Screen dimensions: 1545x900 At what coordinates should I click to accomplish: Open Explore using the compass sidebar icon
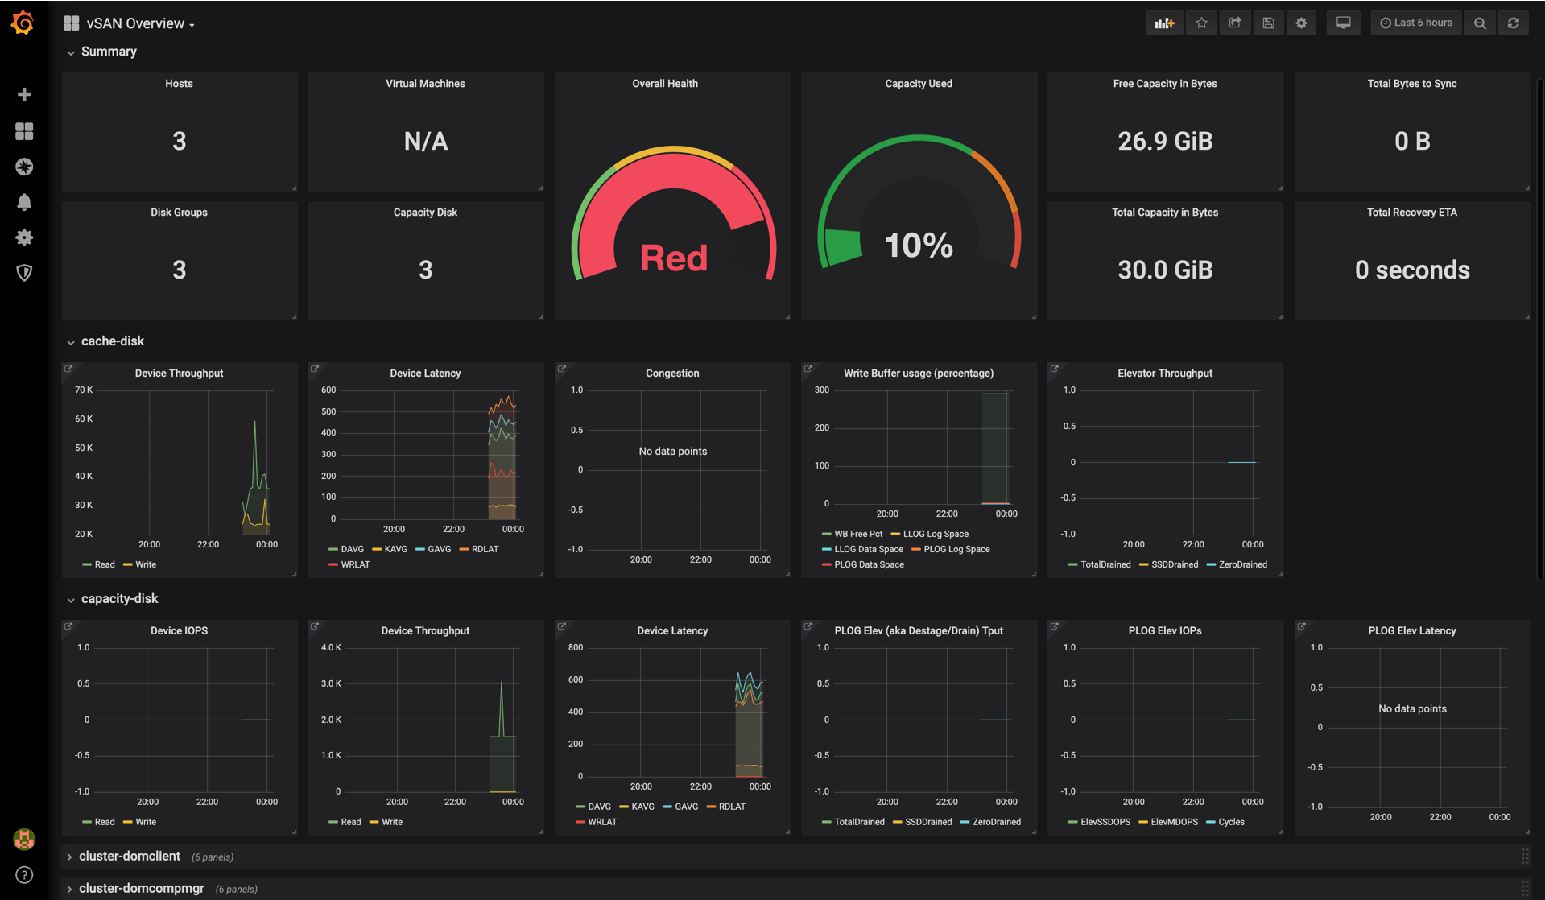(x=24, y=167)
